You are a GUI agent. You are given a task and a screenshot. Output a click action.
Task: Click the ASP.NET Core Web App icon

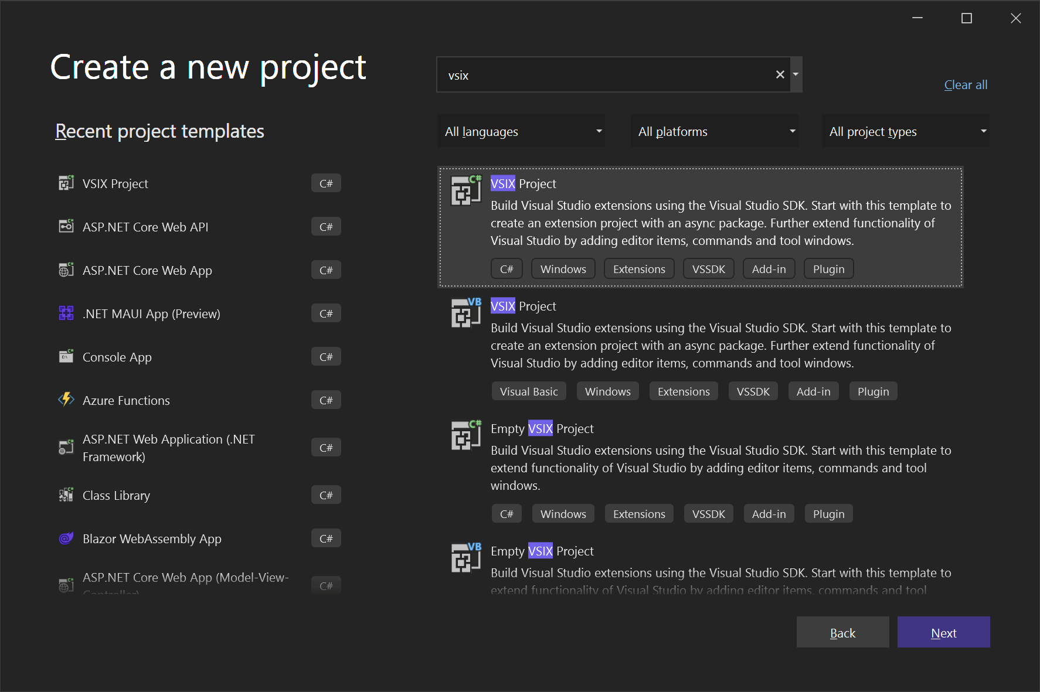(x=66, y=270)
